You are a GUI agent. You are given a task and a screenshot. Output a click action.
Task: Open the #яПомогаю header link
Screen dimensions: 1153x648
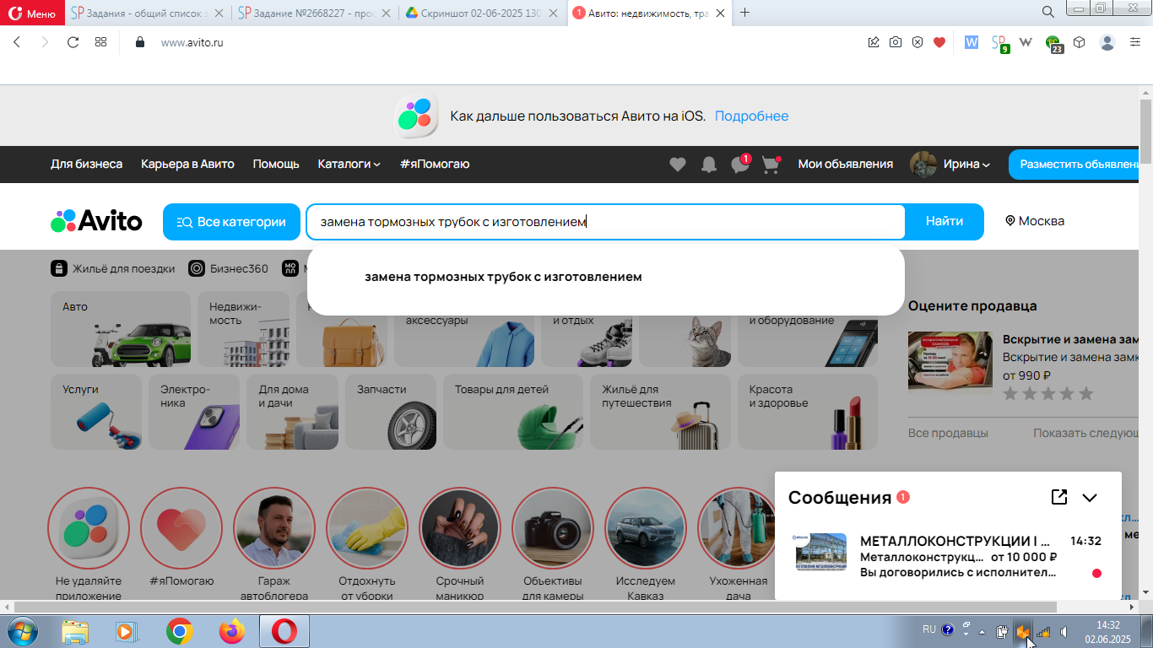click(x=435, y=164)
